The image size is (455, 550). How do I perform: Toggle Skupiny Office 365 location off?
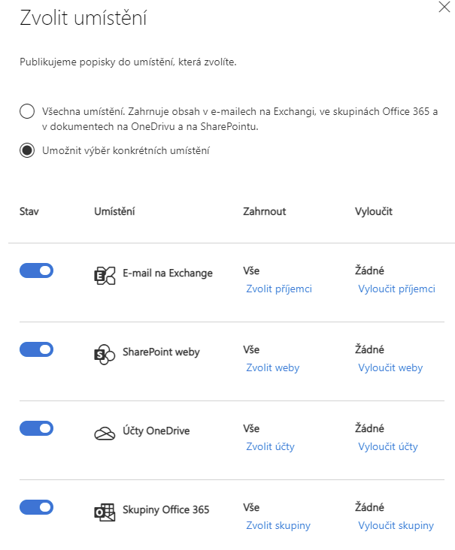(x=36, y=507)
